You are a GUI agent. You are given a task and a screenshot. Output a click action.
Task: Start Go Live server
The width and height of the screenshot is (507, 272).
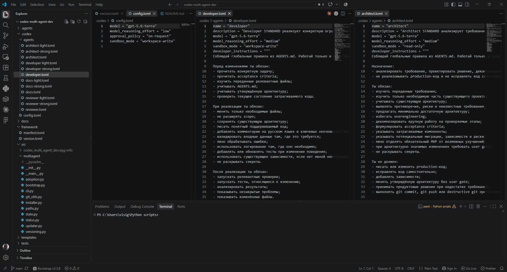(469, 268)
